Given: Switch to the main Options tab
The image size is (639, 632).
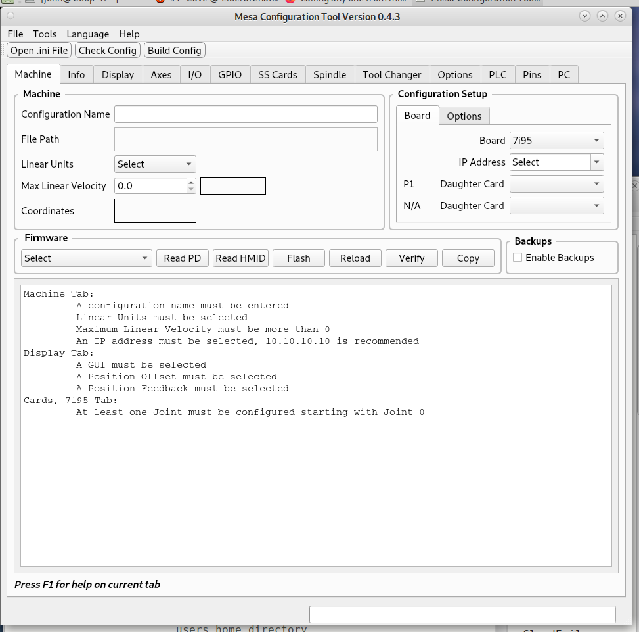Looking at the screenshot, I should click(455, 75).
